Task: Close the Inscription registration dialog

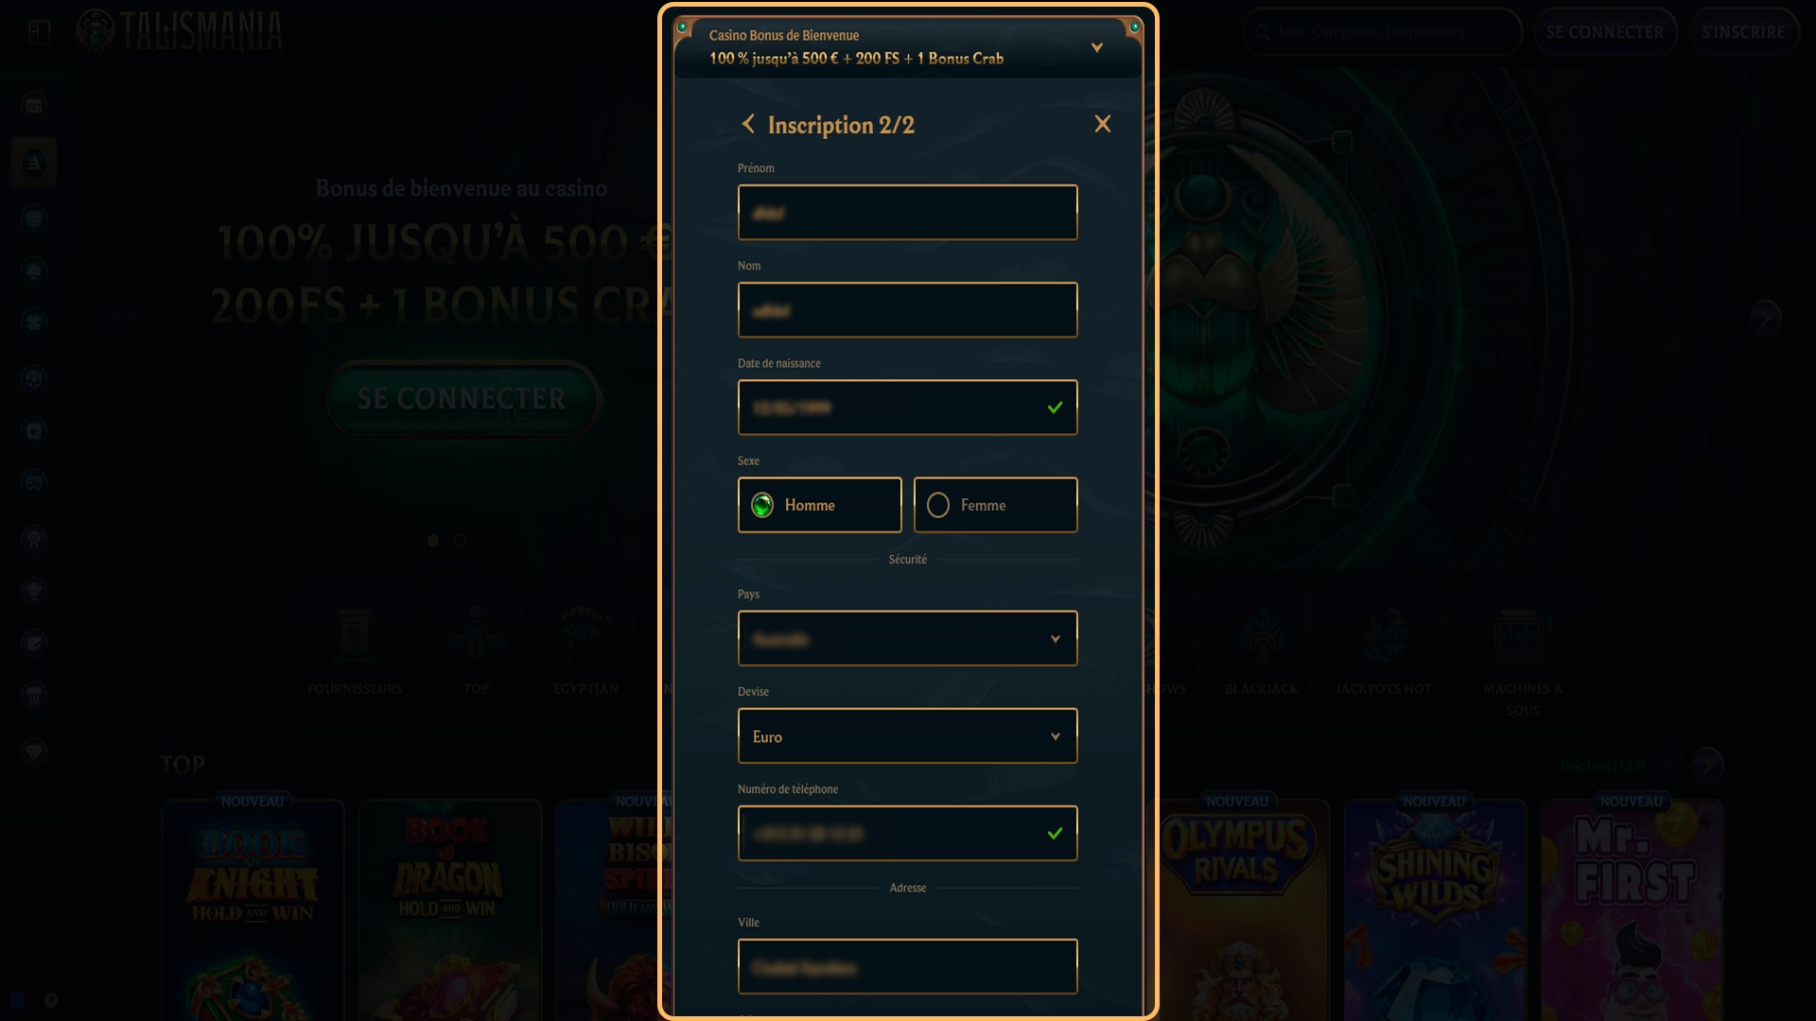Action: pos(1102,124)
